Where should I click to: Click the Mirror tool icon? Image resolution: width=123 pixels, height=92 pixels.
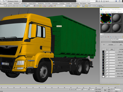[x=67, y=6]
